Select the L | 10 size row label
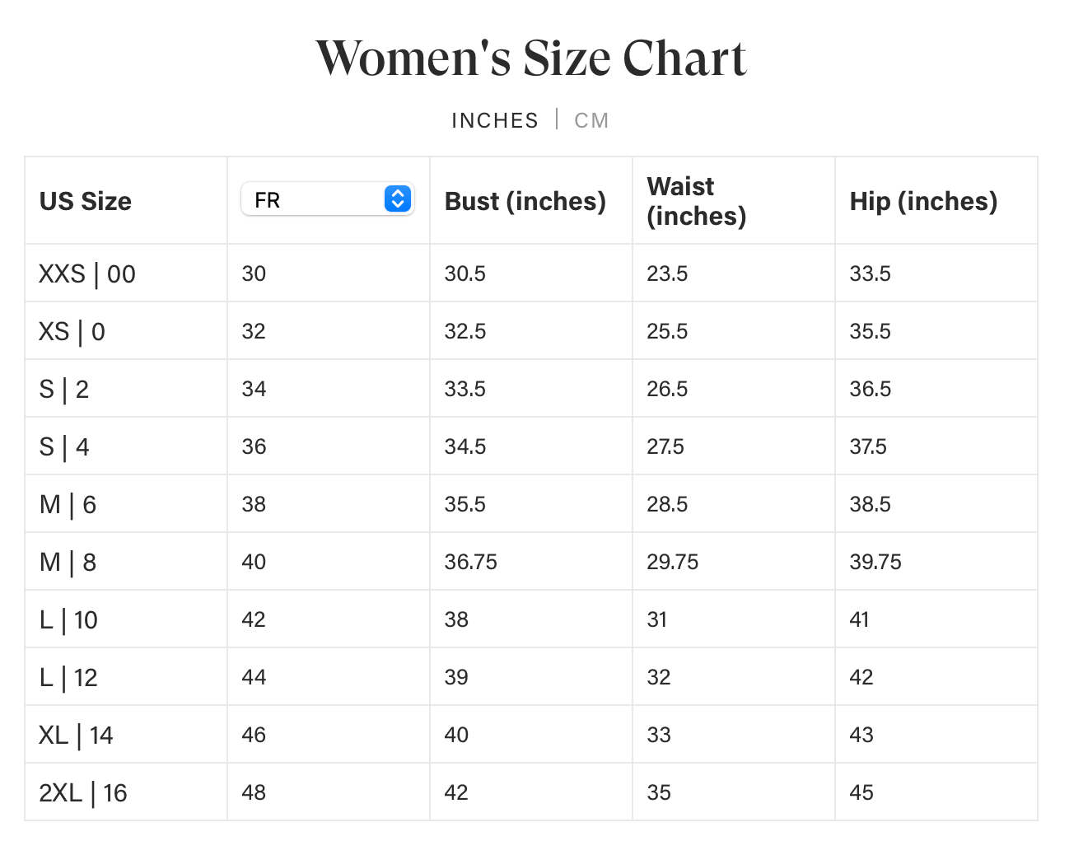The height and width of the screenshot is (855, 1069). coord(68,619)
